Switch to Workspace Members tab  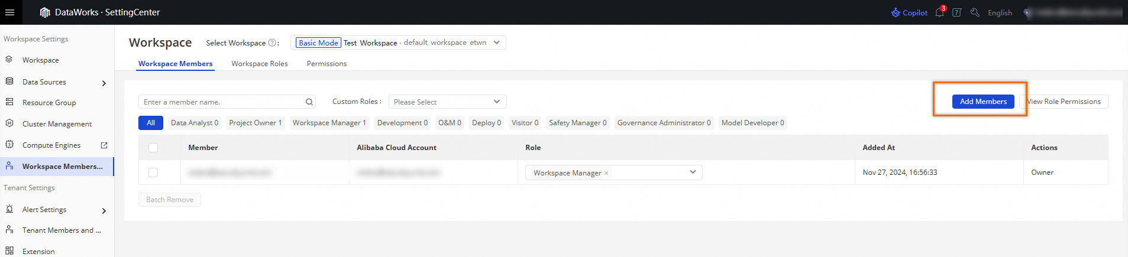coord(176,64)
